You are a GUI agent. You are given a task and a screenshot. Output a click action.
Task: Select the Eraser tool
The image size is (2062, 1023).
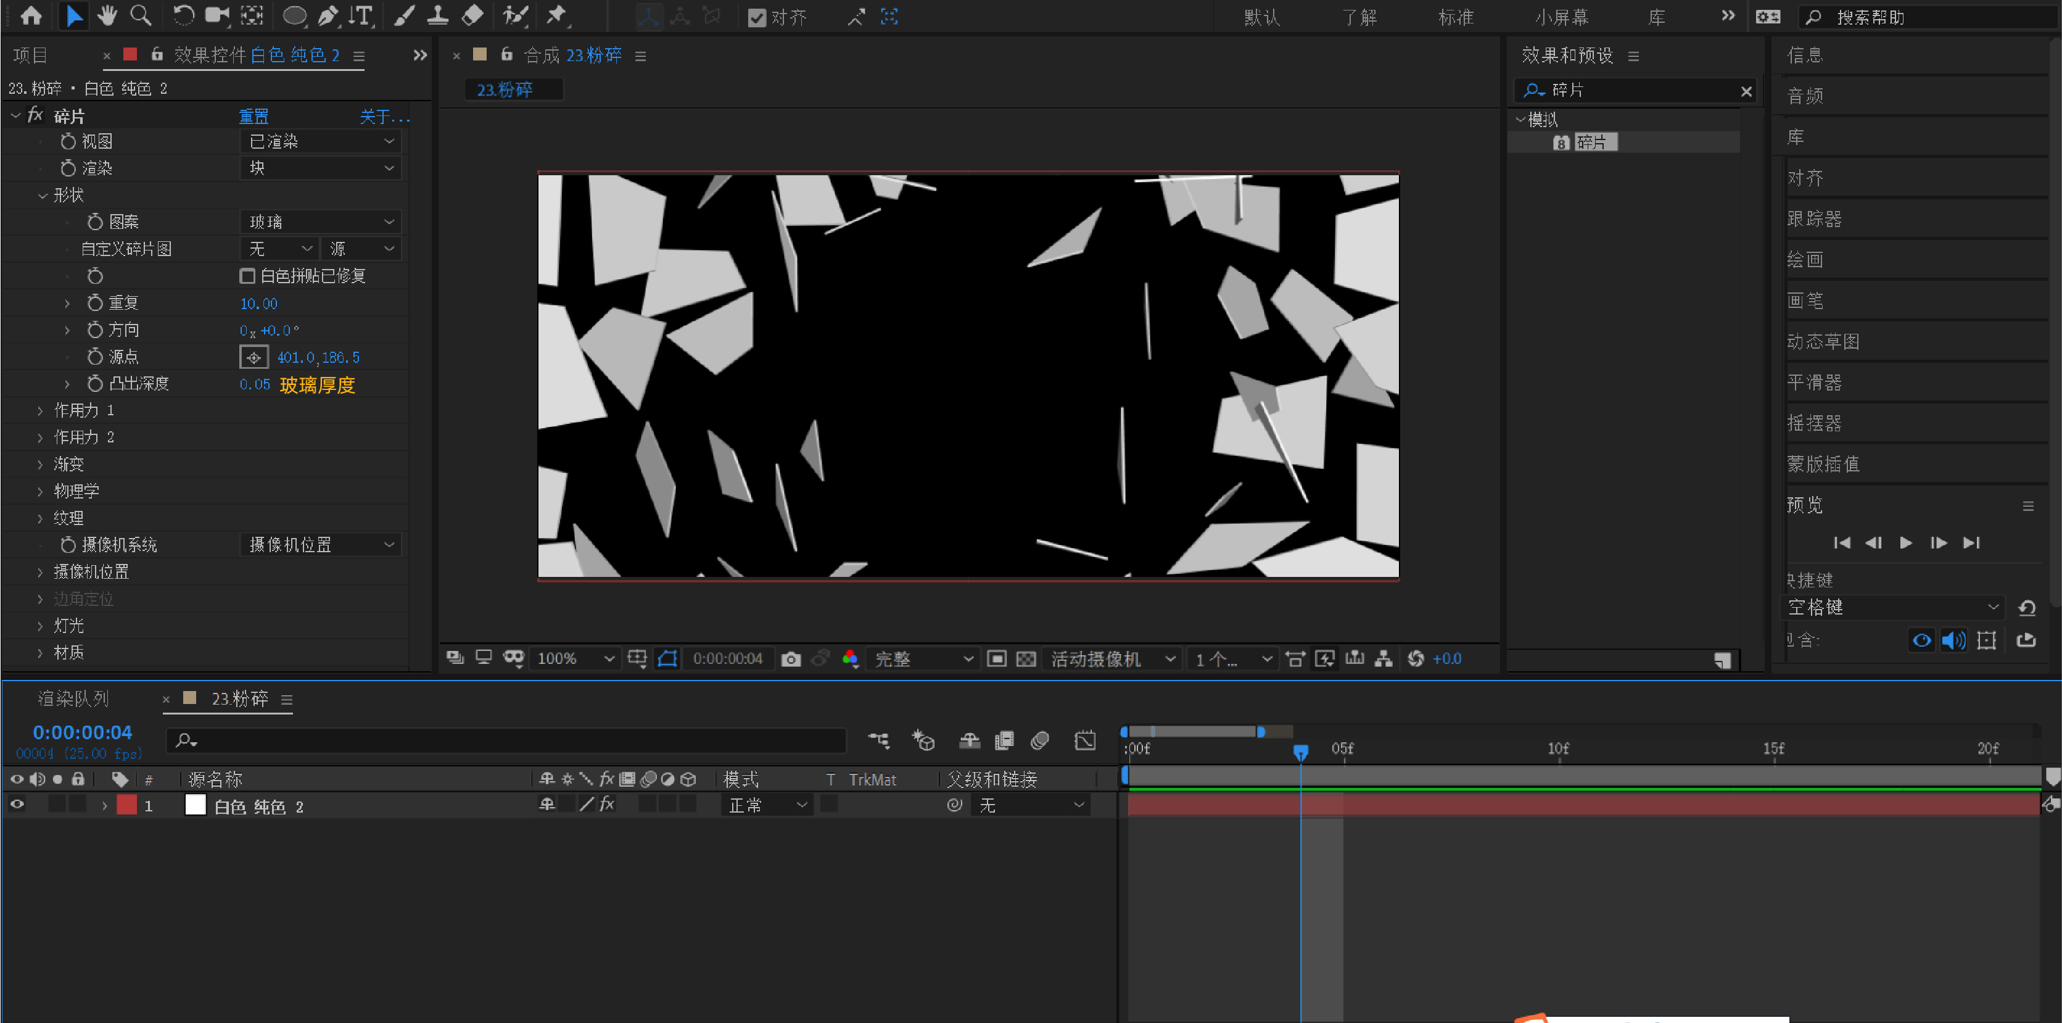coord(472,15)
